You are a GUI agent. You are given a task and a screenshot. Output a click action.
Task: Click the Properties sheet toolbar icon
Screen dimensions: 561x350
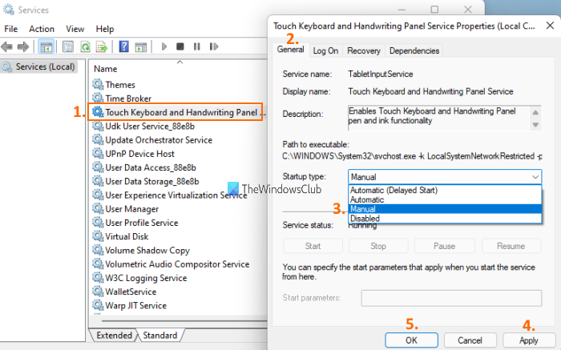[x=68, y=46]
